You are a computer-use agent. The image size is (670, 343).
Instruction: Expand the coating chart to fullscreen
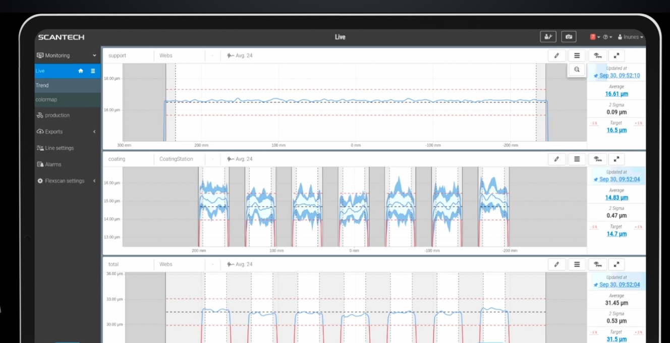(x=617, y=159)
